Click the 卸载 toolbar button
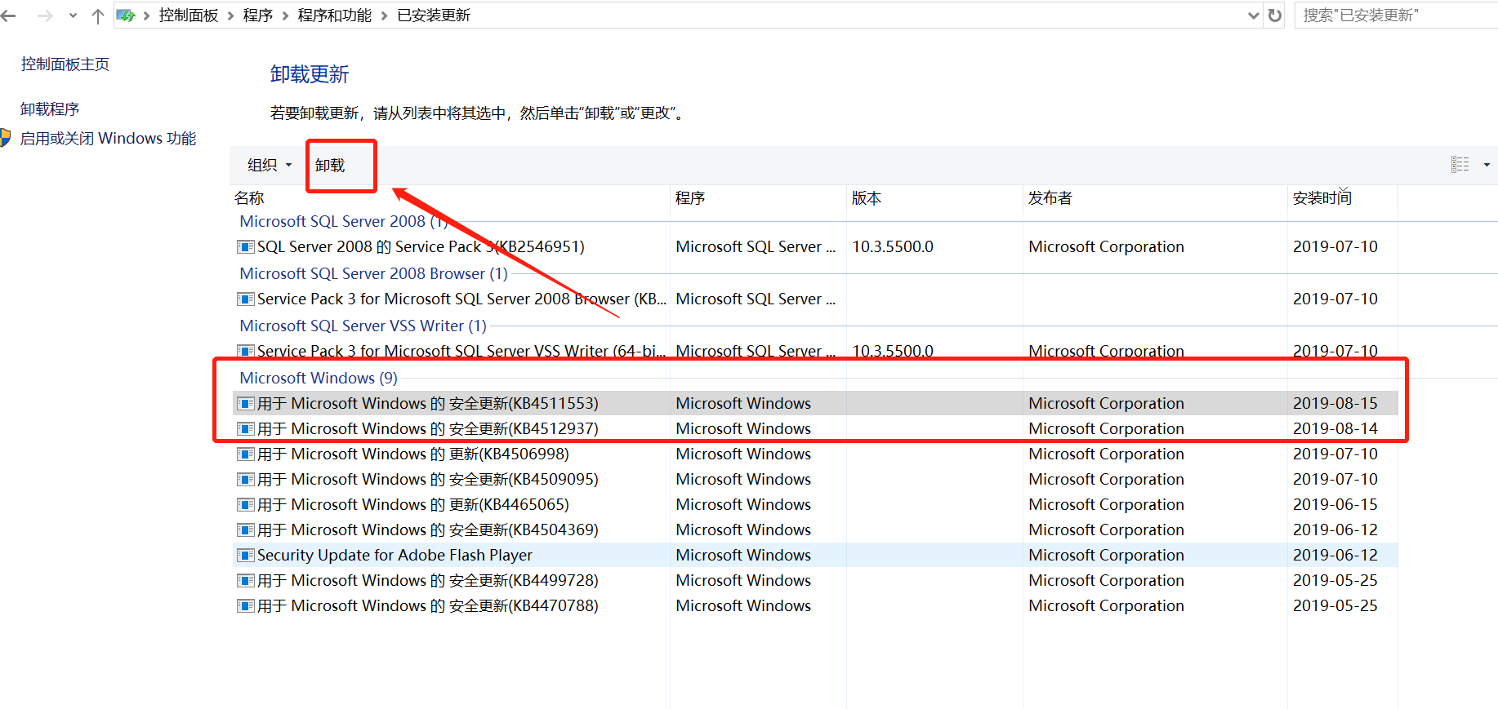The image size is (1498, 709). (x=331, y=166)
